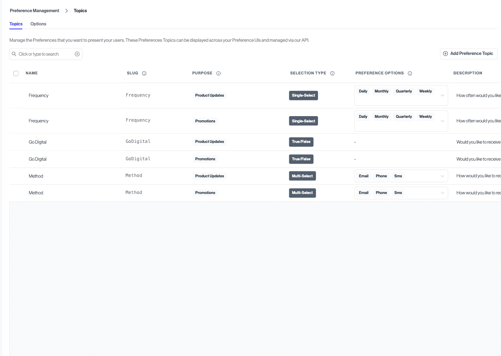Image resolution: width=501 pixels, height=356 pixels.
Task: Click the magnifier icon in the search bar
Action: click(14, 54)
